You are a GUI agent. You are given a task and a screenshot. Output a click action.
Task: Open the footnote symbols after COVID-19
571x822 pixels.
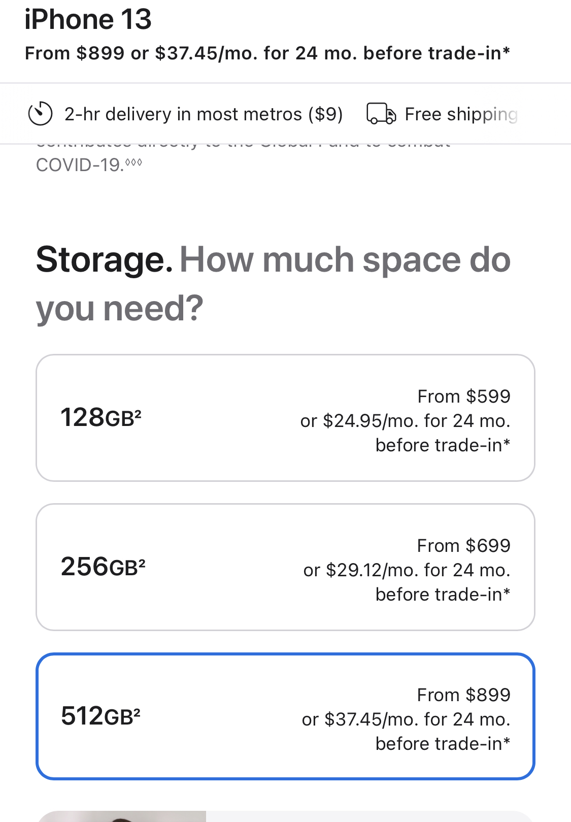pyautogui.click(x=133, y=162)
